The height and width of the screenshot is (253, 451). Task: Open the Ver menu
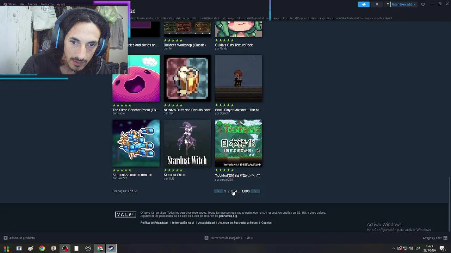22,4
